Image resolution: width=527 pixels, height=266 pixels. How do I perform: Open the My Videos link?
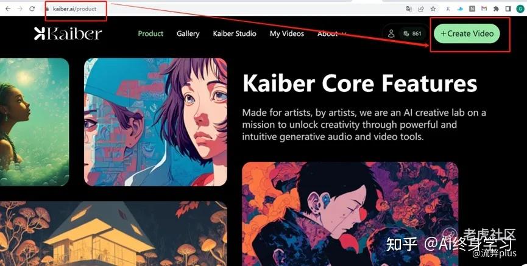pos(287,33)
